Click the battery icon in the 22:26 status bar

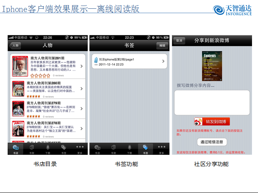(x=84, y=37)
